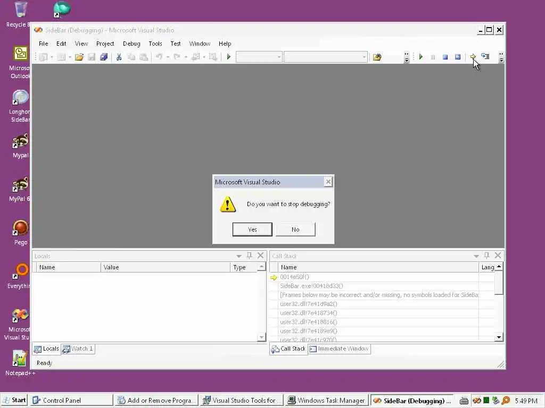
Task: Click the Break All pause icon
Action: (x=433, y=57)
